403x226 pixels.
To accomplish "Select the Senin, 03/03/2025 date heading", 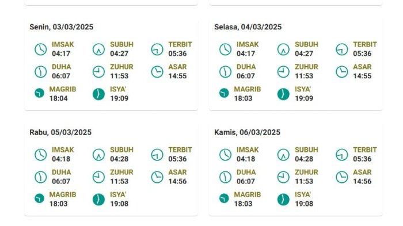I will tap(62, 27).
